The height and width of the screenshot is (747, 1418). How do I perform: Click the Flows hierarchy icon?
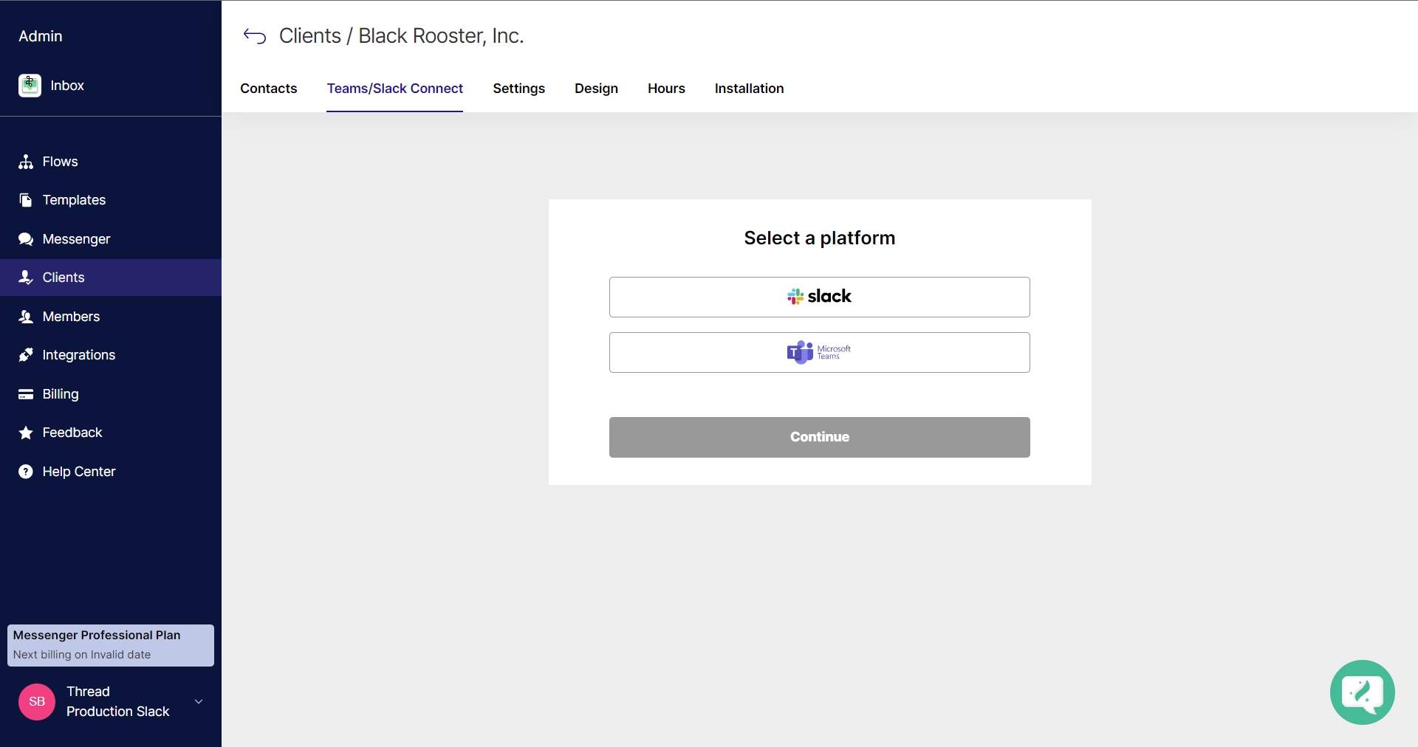coord(26,162)
